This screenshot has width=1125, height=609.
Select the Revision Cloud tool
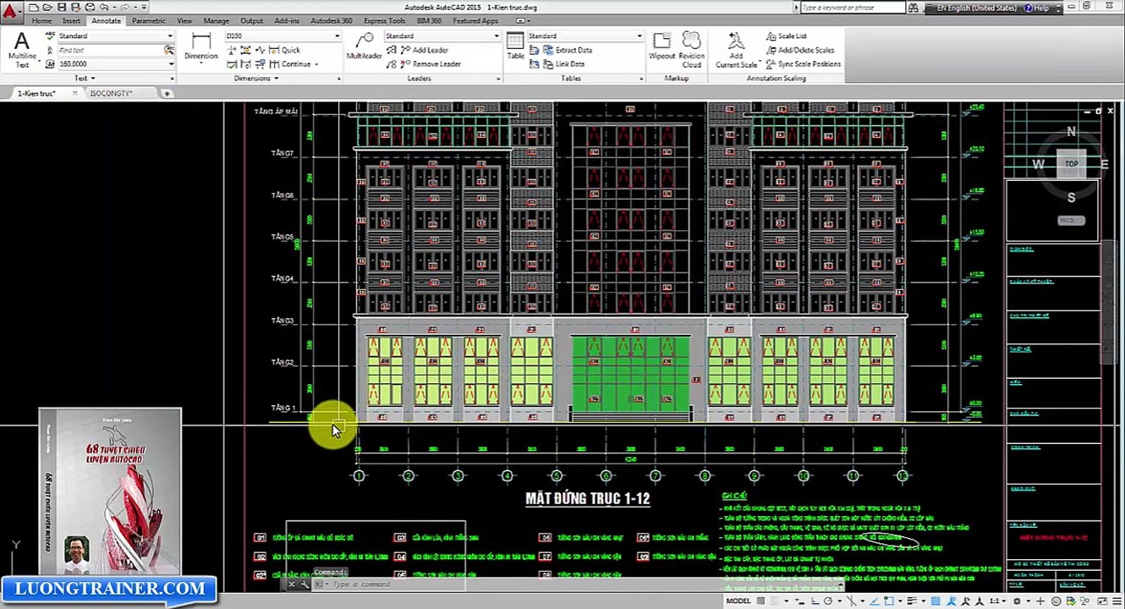(692, 49)
